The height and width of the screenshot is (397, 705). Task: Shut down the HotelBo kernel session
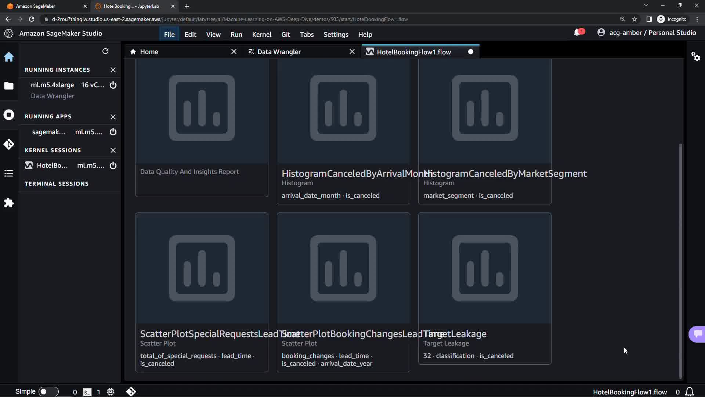coord(113,165)
